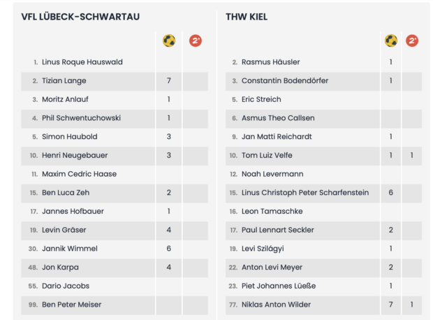The height and width of the screenshot is (320, 433).
Task: Click the red 2-minute penalty icon for THW Kiel
Action: coord(412,41)
